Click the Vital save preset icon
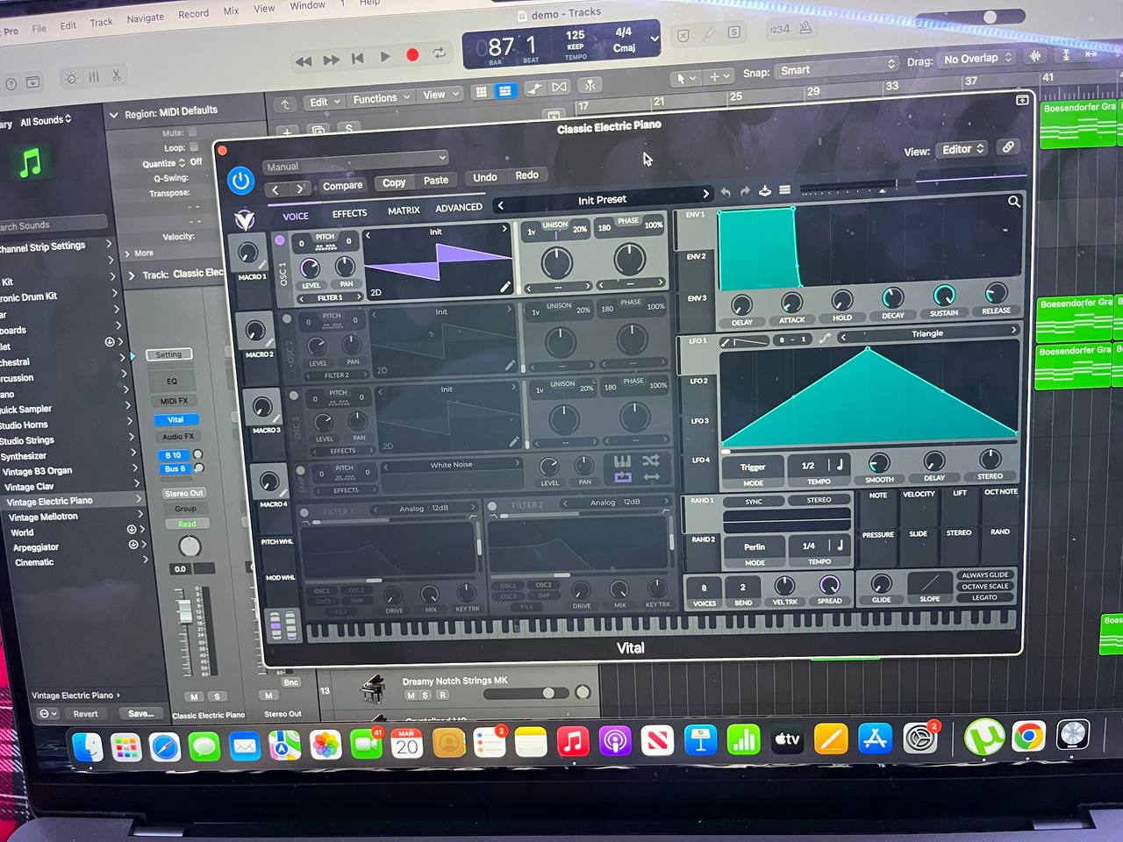 [x=764, y=190]
